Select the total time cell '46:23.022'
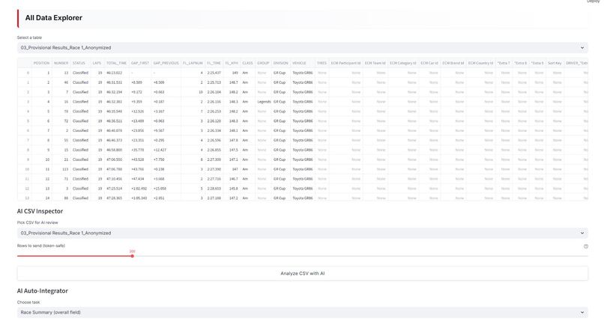Viewport: 604px width, 319px height. pyautogui.click(x=117, y=73)
